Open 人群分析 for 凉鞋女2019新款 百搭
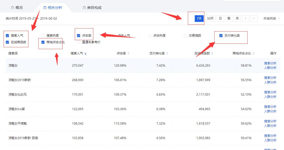 270,140
